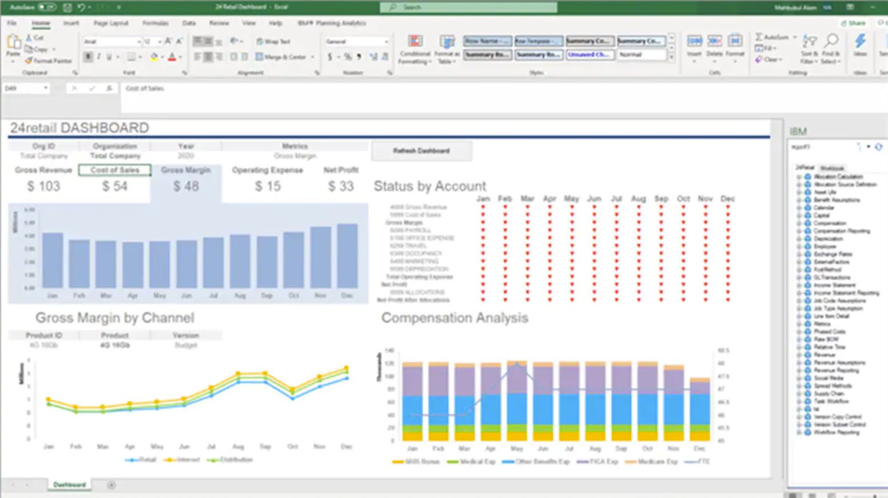Click the New Sheet plus icon
888x498 pixels.
pos(112,485)
